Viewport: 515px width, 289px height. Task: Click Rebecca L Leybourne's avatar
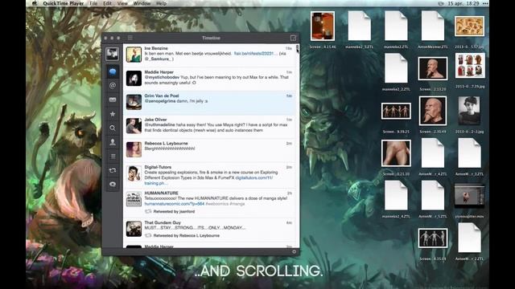[x=134, y=149]
